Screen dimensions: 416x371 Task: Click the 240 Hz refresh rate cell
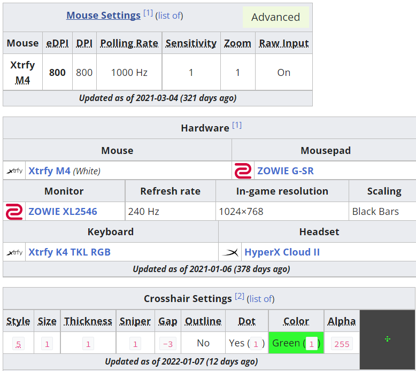pyautogui.click(x=171, y=211)
